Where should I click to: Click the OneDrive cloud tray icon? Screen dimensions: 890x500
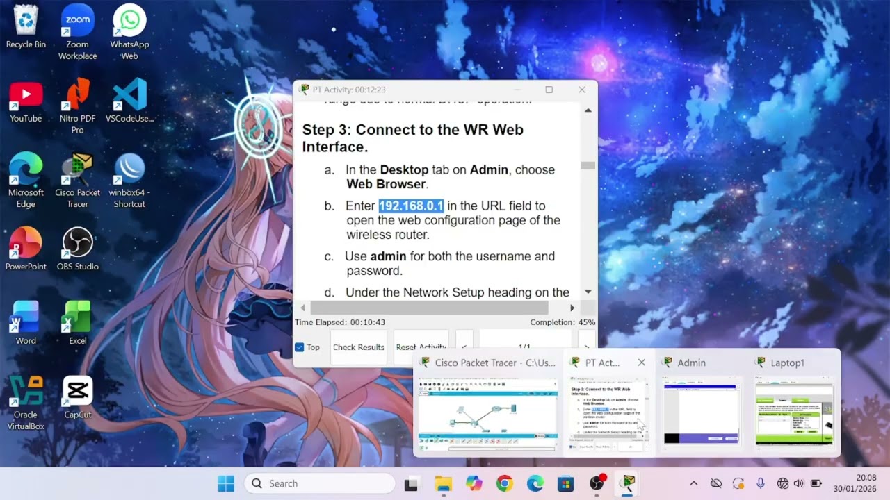(x=715, y=483)
